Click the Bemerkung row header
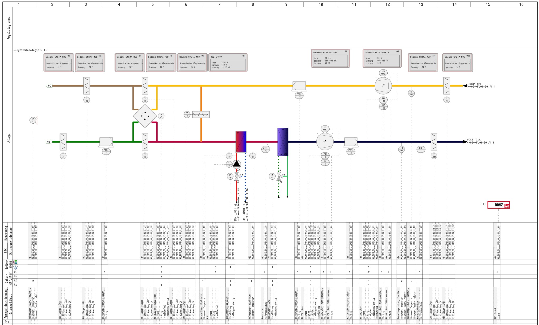 [x=6, y=233]
